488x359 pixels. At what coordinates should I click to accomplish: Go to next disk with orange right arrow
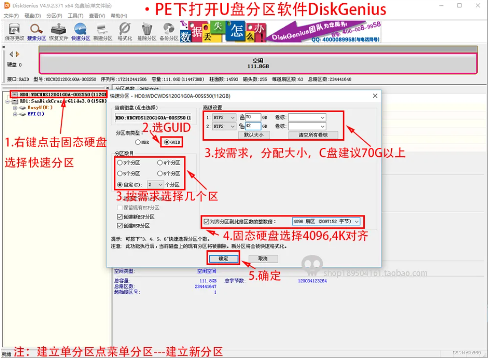pyautogui.click(x=17, y=54)
